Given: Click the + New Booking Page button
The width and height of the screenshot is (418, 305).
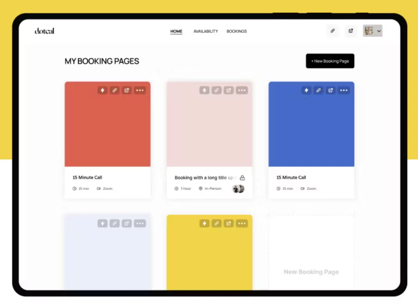Looking at the screenshot, I should pyautogui.click(x=330, y=61).
